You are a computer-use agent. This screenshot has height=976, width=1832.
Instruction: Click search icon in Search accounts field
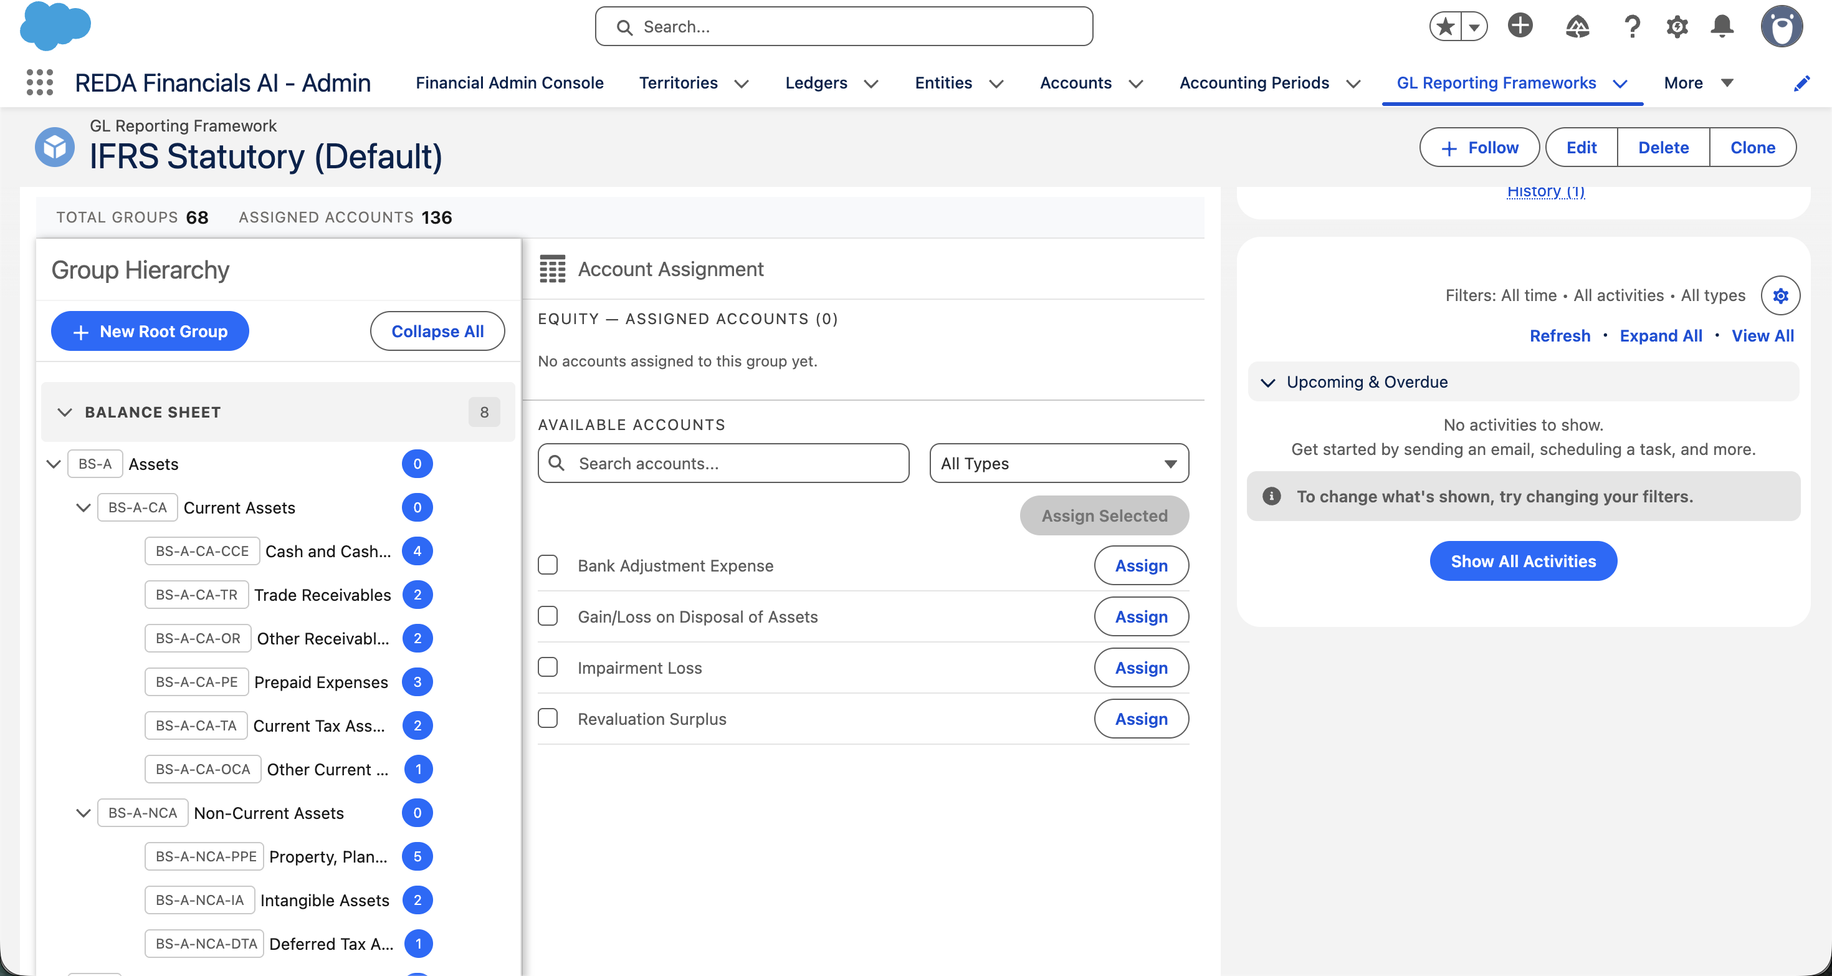tap(557, 463)
